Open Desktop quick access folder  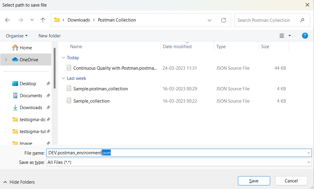[24, 84]
